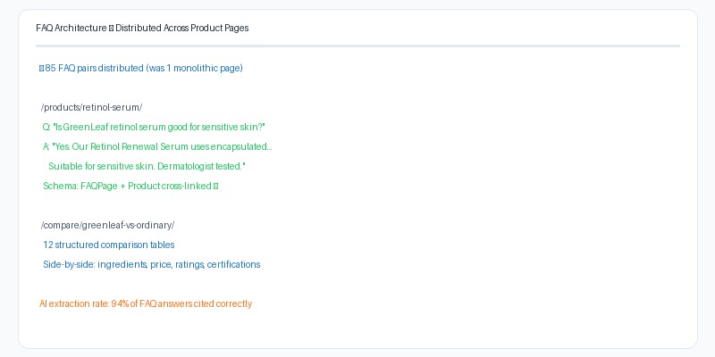Screen dimensions: 715x357
Task: Click the FAQ Architecture card title
Action: point(142,29)
